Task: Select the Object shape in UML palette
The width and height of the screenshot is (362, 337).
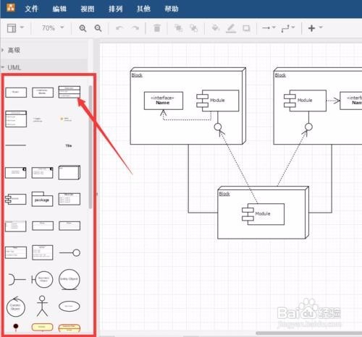Action: pyautogui.click(x=16, y=93)
